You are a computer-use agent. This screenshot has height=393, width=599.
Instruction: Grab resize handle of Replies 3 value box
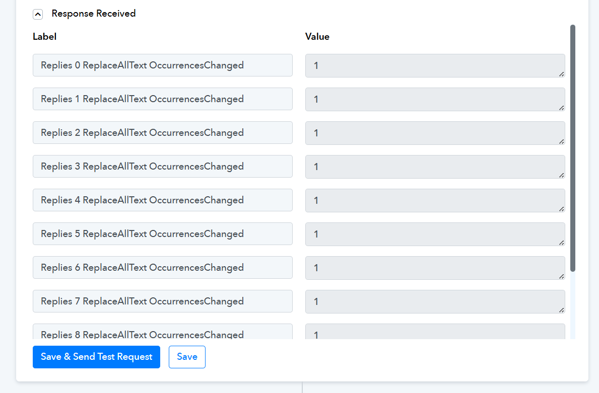click(x=562, y=176)
